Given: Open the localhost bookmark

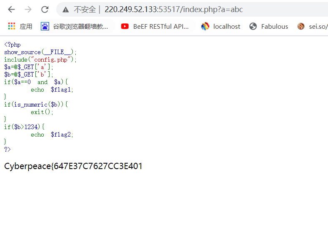Looking at the screenshot, I should click(x=227, y=27).
